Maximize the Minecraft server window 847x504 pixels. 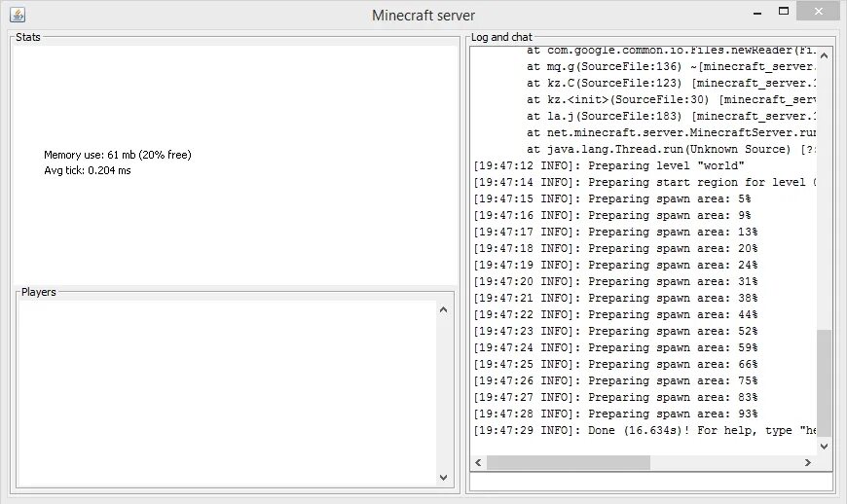[x=784, y=11]
